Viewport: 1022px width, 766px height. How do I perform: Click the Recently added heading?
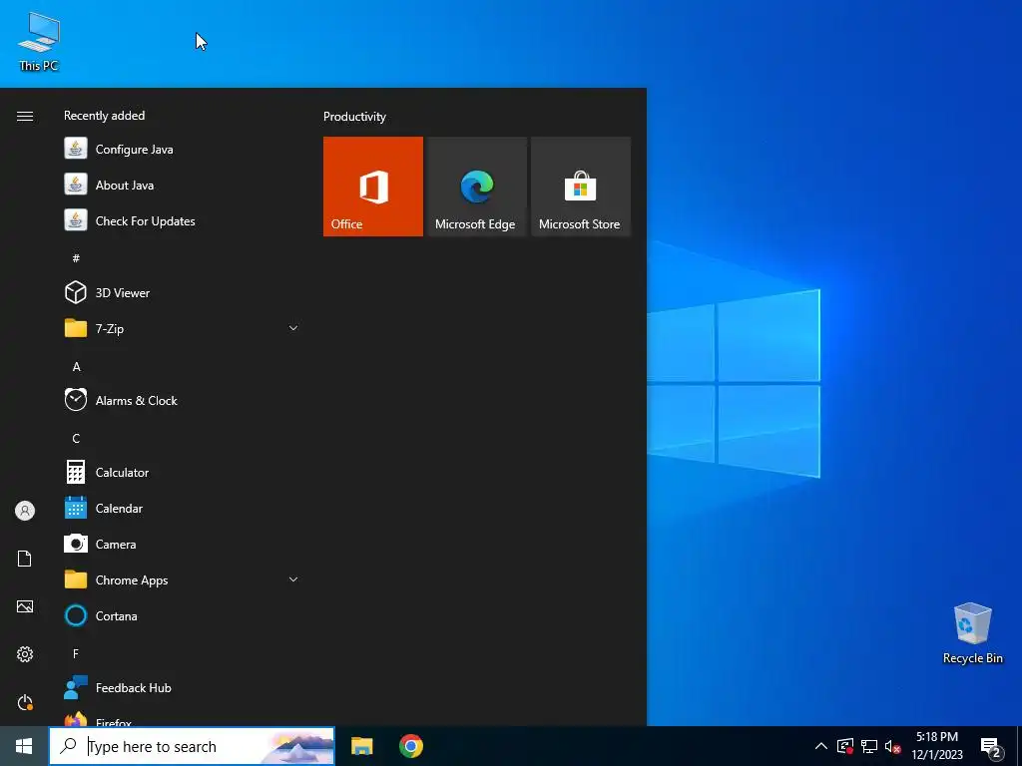click(x=104, y=116)
